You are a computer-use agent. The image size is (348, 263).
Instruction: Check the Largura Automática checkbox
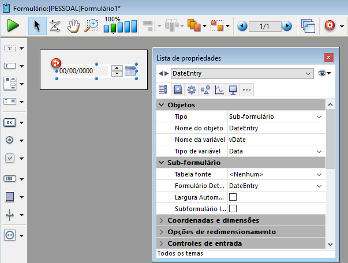coord(233,197)
